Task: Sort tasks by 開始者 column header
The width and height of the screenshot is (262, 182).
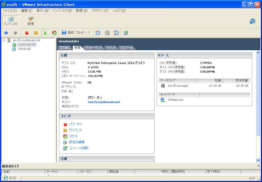Action: (x=121, y=172)
